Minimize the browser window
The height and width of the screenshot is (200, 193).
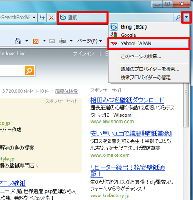[x=157, y=4]
